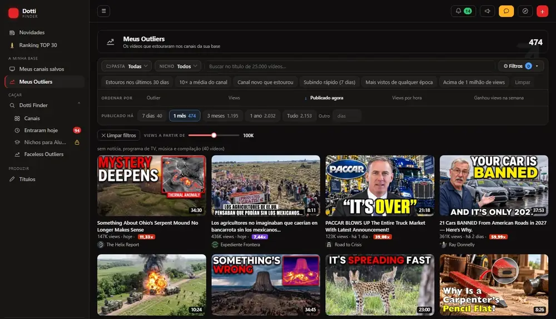This screenshot has width=556, height=319.
Task: Click Ray Donnelly channel avatar
Action: 443,244
